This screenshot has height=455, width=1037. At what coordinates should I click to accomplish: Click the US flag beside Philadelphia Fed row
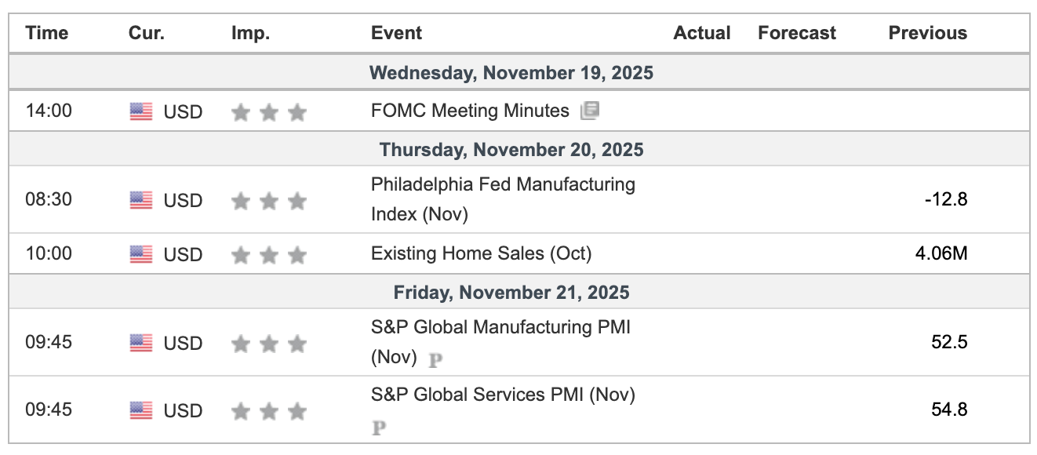click(x=141, y=201)
